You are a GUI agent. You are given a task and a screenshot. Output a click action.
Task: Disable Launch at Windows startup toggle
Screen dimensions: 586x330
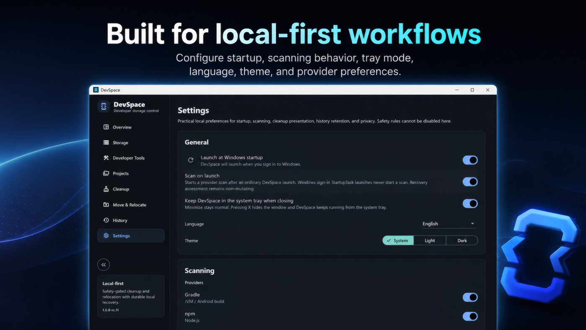click(470, 160)
